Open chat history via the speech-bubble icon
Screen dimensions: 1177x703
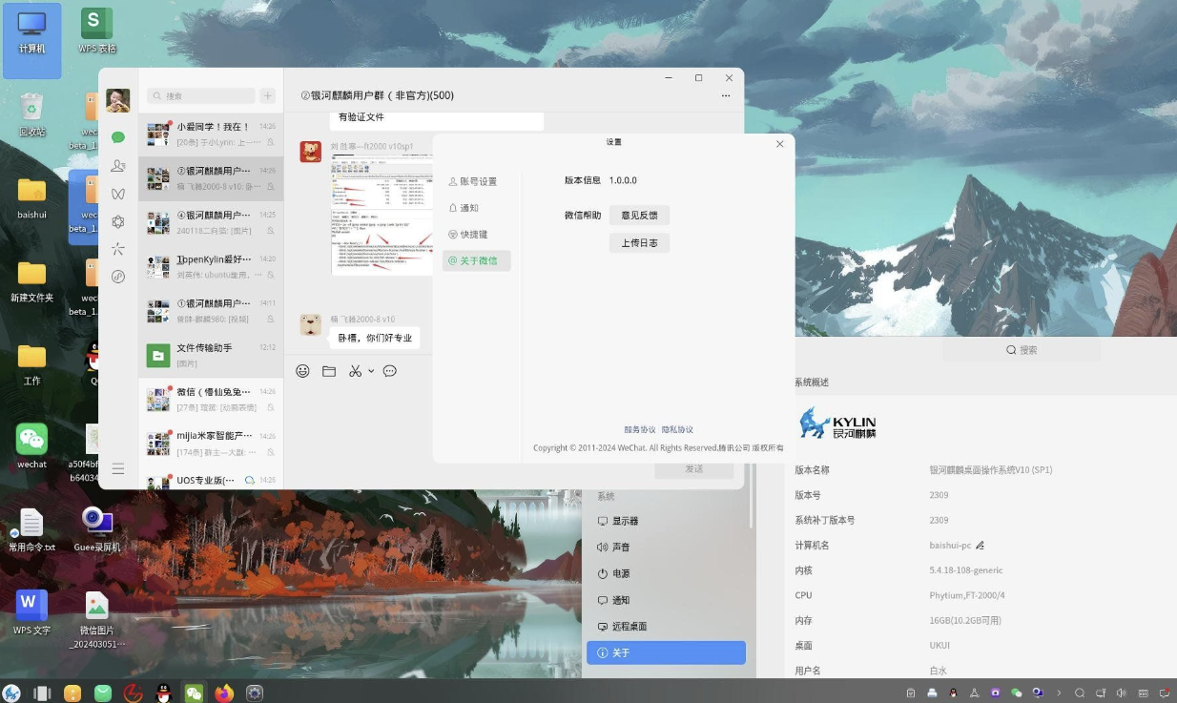pyautogui.click(x=390, y=371)
